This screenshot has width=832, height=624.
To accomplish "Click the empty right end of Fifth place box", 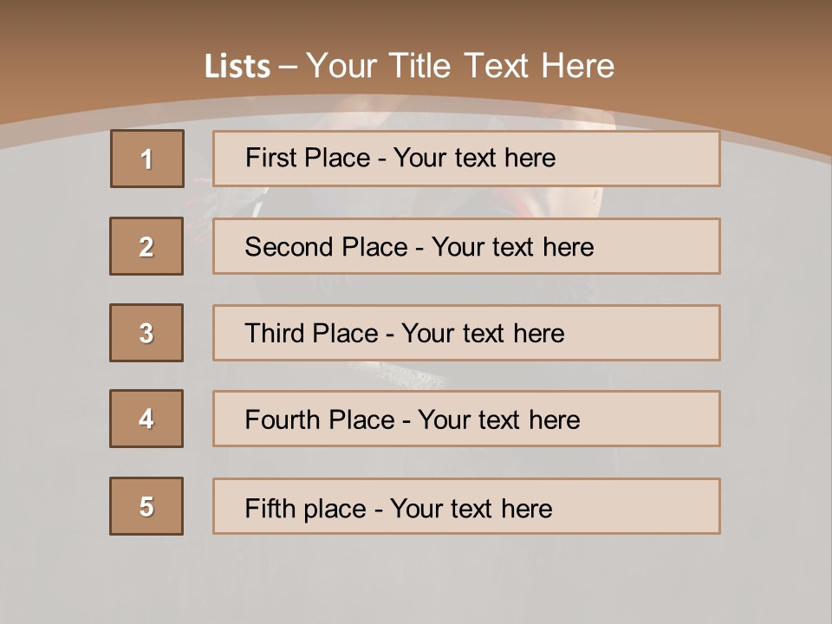I will point(659,506).
